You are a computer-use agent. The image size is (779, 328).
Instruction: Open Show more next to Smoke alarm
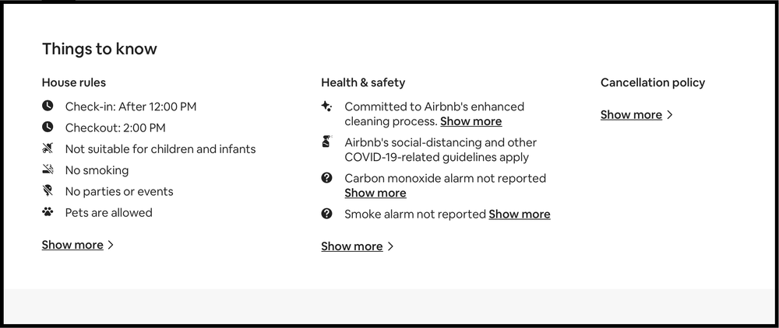click(520, 214)
